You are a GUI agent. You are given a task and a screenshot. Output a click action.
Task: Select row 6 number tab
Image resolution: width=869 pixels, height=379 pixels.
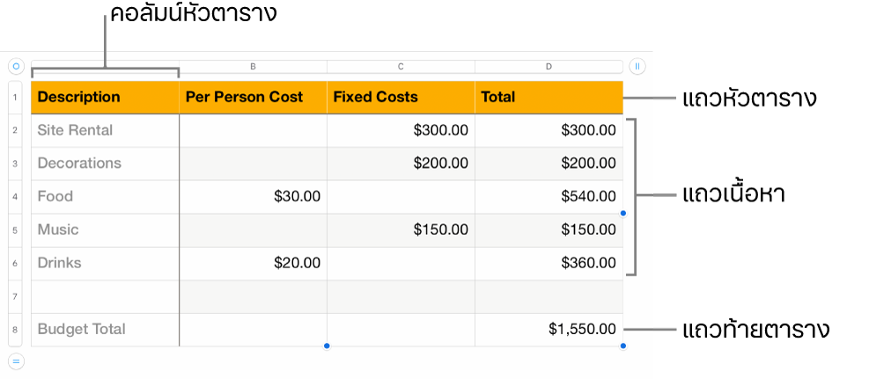(x=15, y=263)
